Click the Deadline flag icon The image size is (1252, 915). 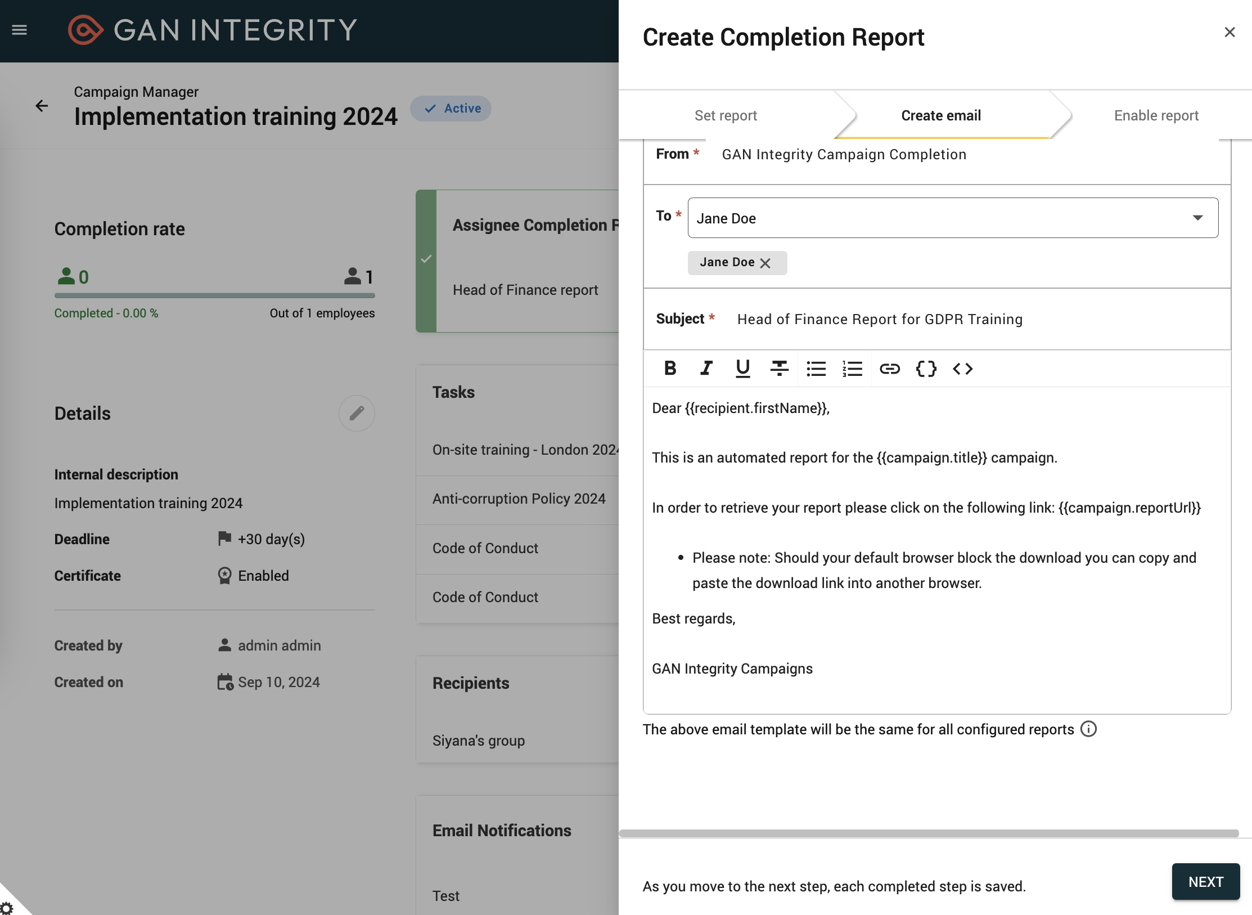pos(224,539)
